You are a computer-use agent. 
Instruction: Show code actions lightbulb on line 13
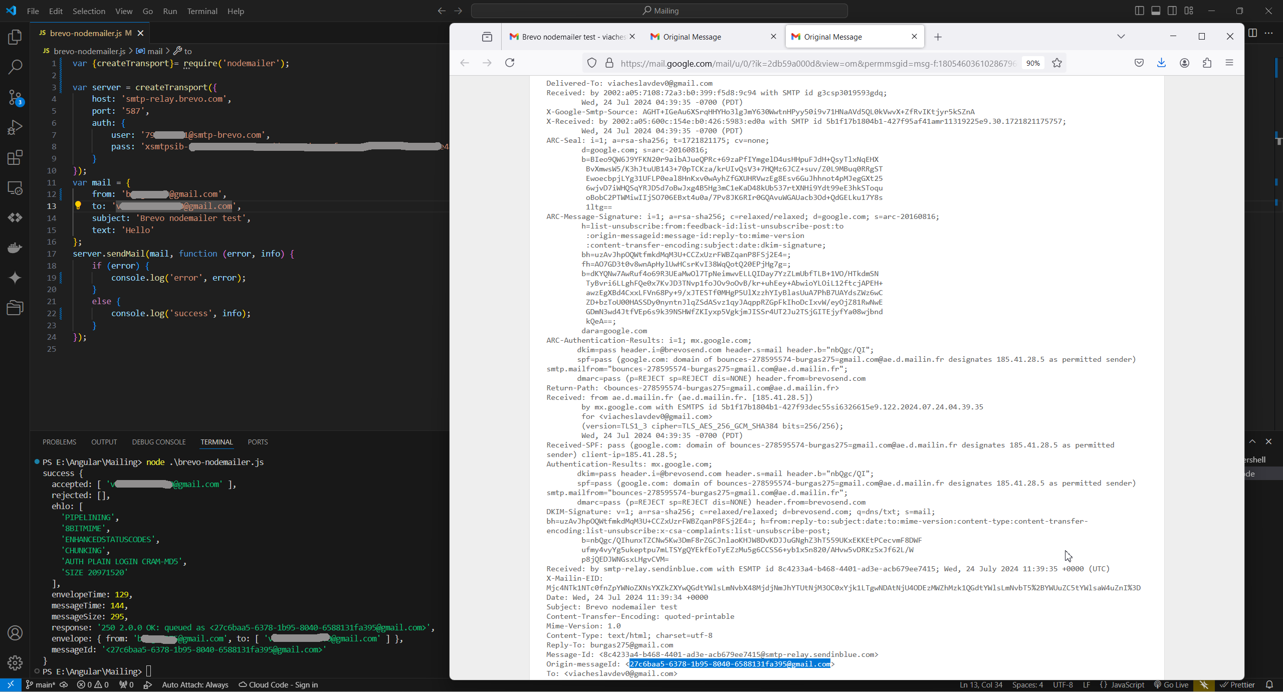(78, 205)
